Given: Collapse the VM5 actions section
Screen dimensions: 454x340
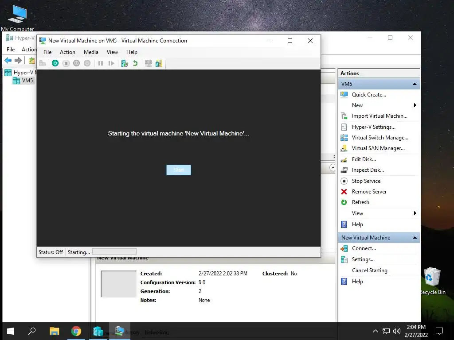Looking at the screenshot, I should (x=415, y=84).
